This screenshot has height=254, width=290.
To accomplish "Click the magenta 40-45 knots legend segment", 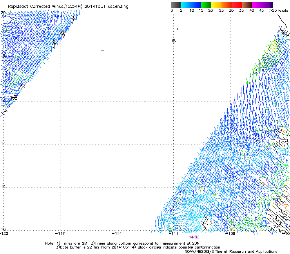I will 257,5.
